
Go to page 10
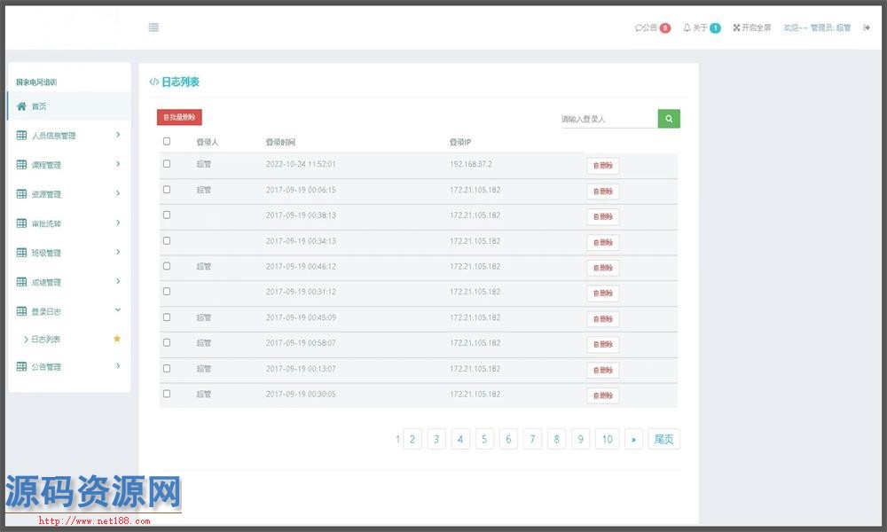point(608,439)
